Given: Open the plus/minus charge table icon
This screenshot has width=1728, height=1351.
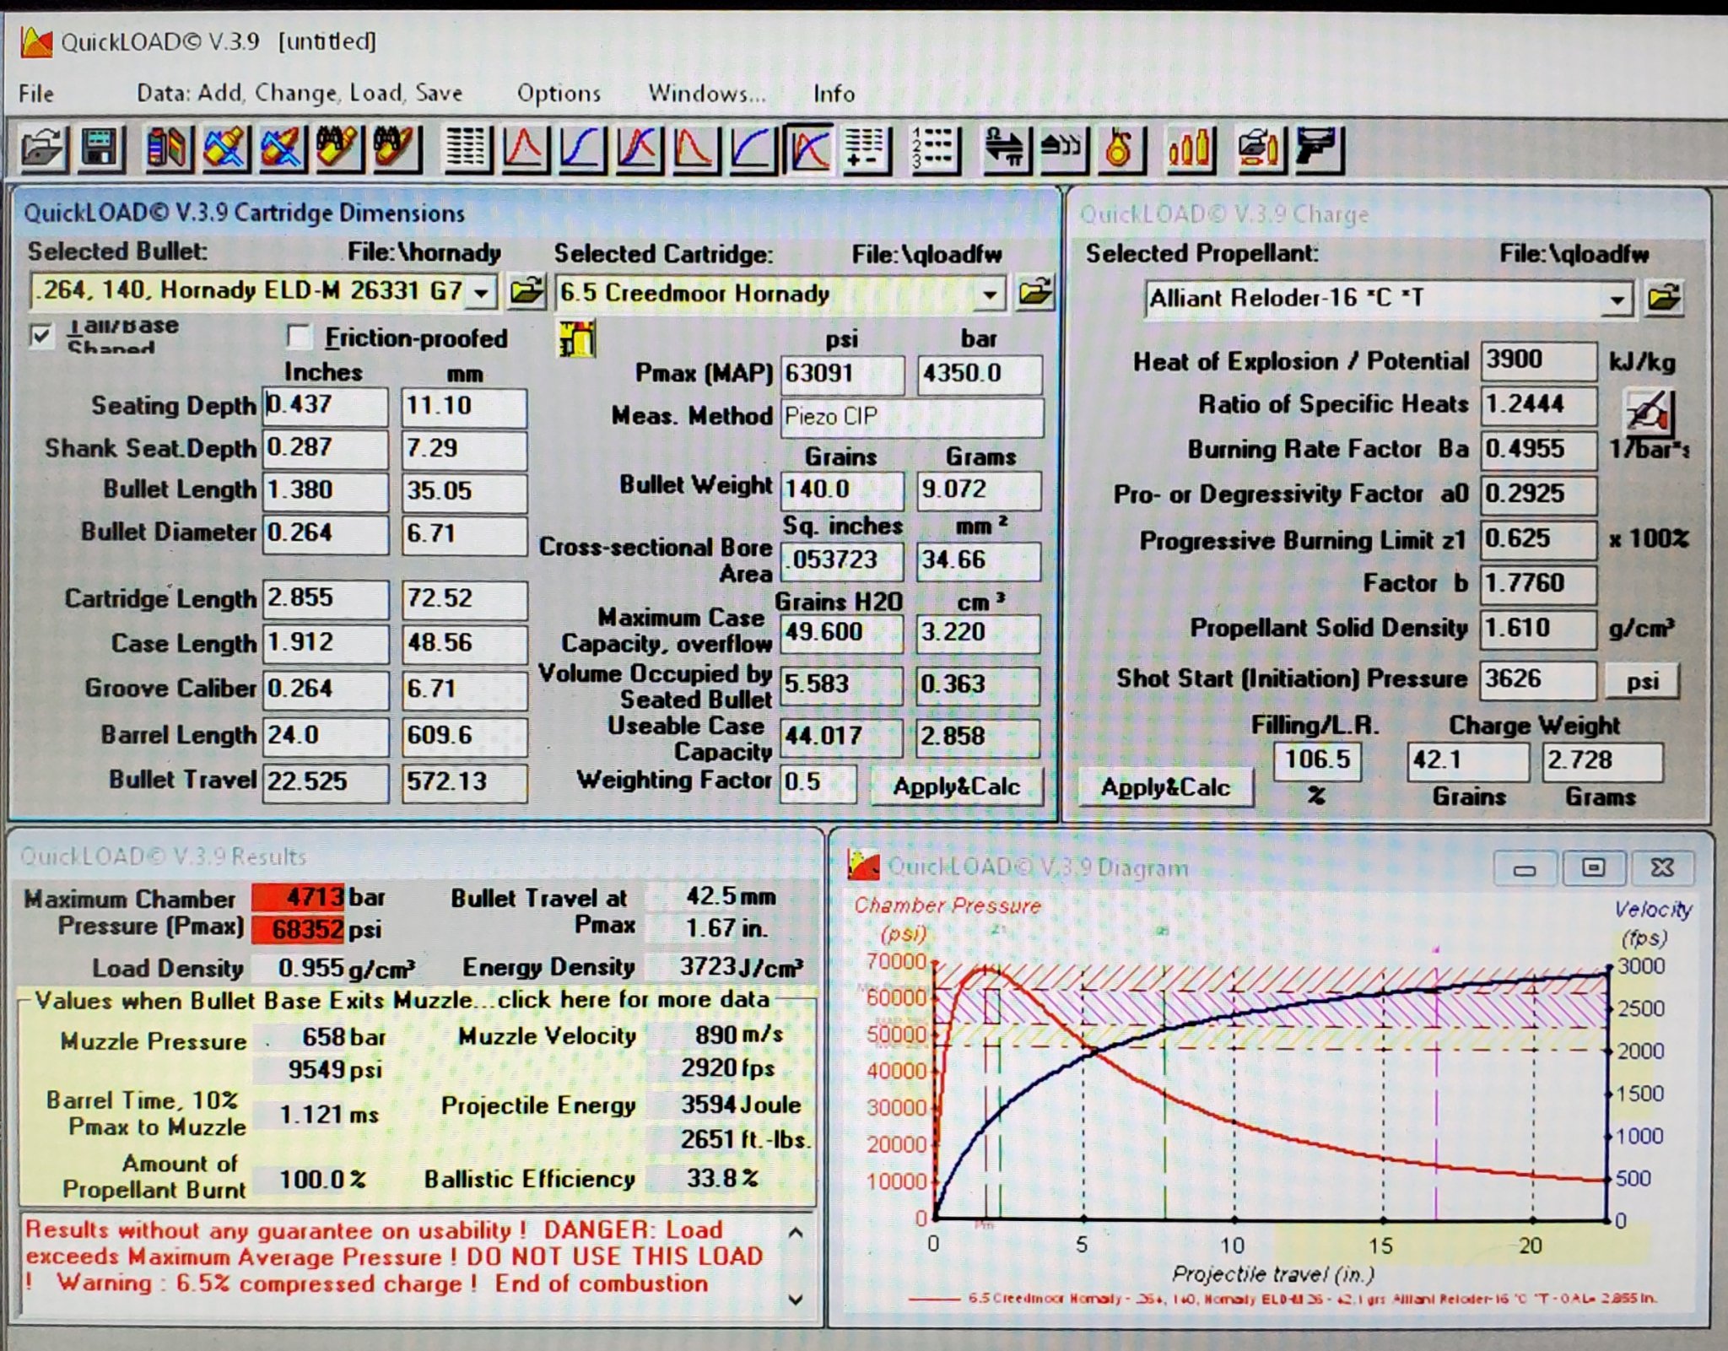Looking at the screenshot, I should 867,150.
